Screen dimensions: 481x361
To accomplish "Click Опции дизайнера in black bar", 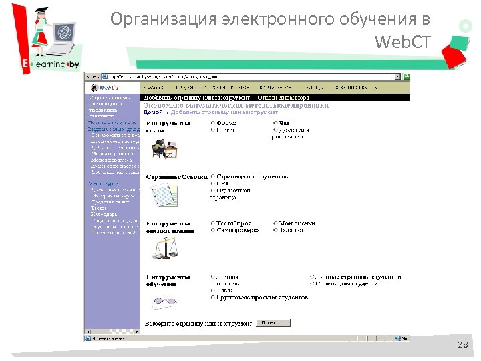I will coord(283,98).
